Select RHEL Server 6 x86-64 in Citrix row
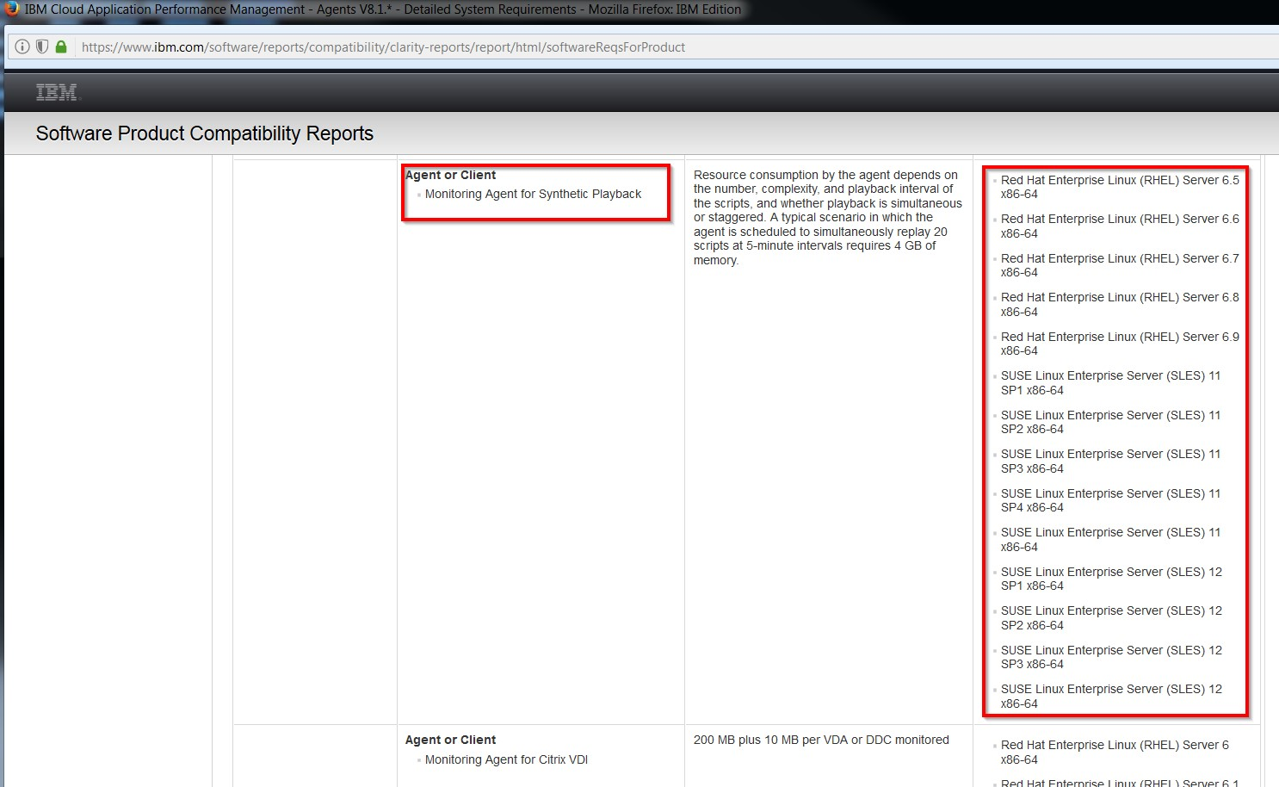The width and height of the screenshot is (1279, 787). tap(1115, 753)
